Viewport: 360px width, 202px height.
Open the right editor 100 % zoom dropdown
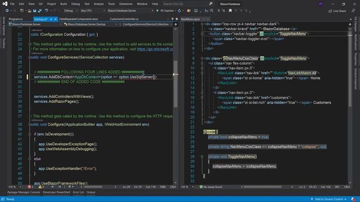point(187,187)
